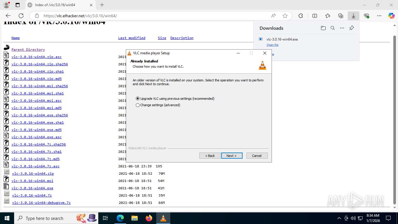
Task: Reload the page
Action: click(x=21, y=16)
